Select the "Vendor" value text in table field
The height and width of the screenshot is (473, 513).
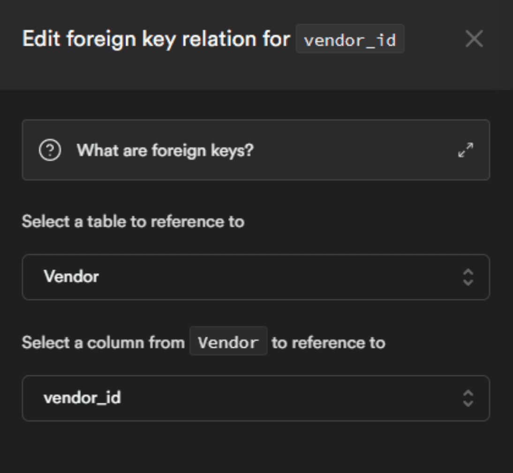(71, 277)
